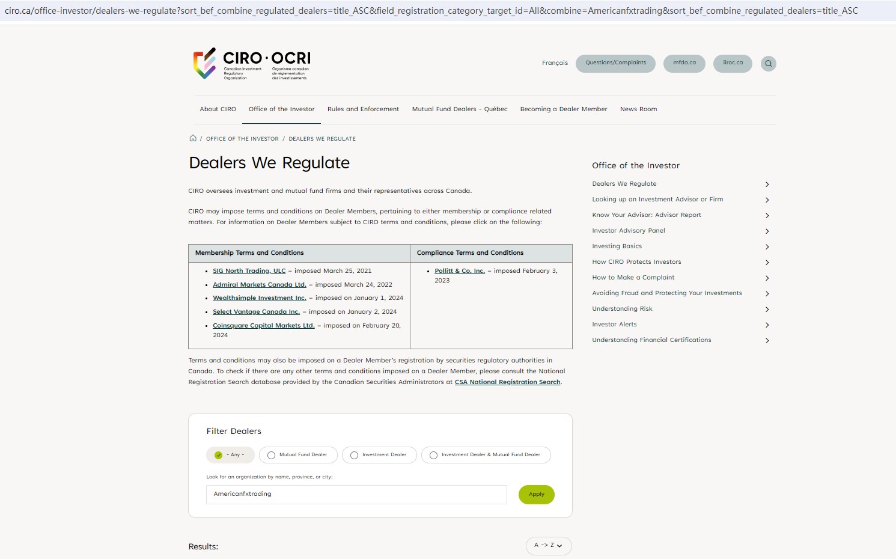Expand Dealers We Regulate sidebar chevron
Viewport: 896px width, 559px height.
[767, 185]
